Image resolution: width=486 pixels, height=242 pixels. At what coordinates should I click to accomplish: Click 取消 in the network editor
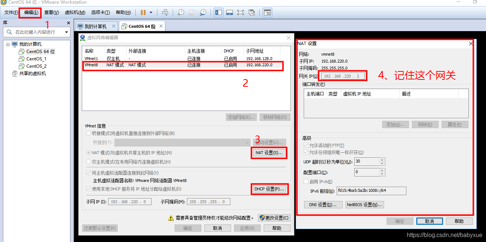pyautogui.click(x=218, y=228)
